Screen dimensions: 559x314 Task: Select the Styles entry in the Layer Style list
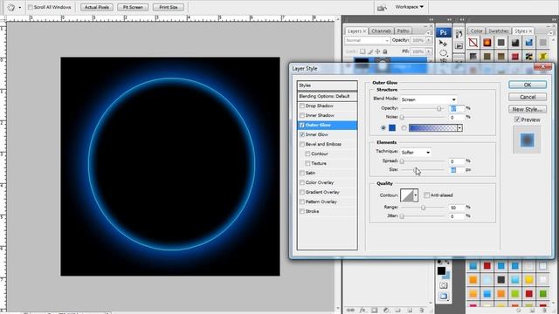[x=328, y=85]
